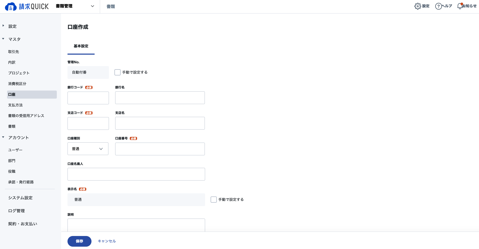Screen dimensions: 479x249
Task: Enable manual setting for 管理No.
Action: pyautogui.click(x=118, y=72)
